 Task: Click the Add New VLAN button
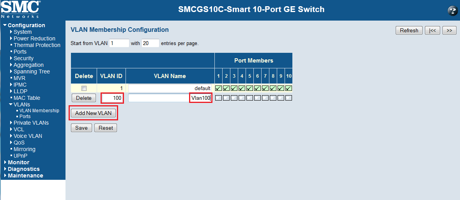coord(94,113)
